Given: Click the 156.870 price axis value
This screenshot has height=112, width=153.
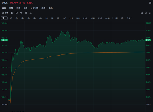Looking at the screenshot, I should (x=4, y=68).
